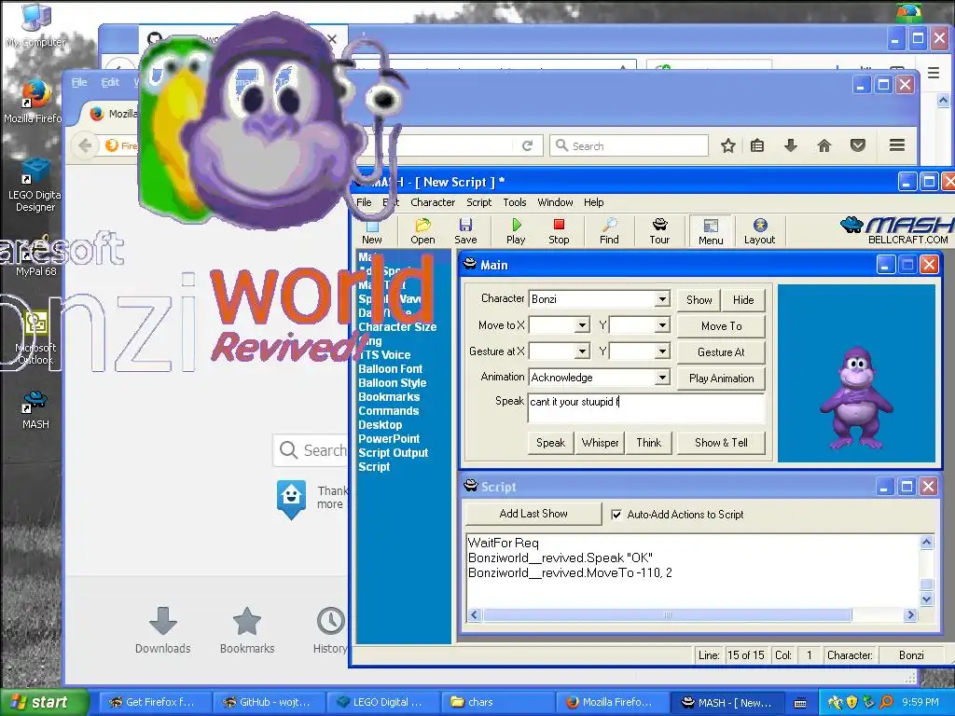Screen dimensions: 955x716
Task: Click the Firefox Search box in toolbar
Action: point(630,145)
